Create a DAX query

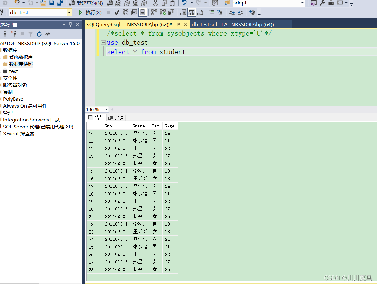point(144,3)
